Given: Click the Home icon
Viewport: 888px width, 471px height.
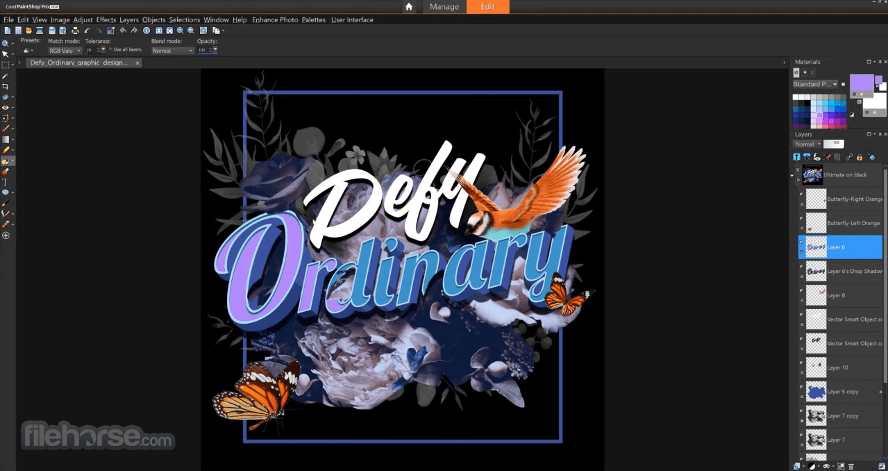Looking at the screenshot, I should (x=410, y=6).
